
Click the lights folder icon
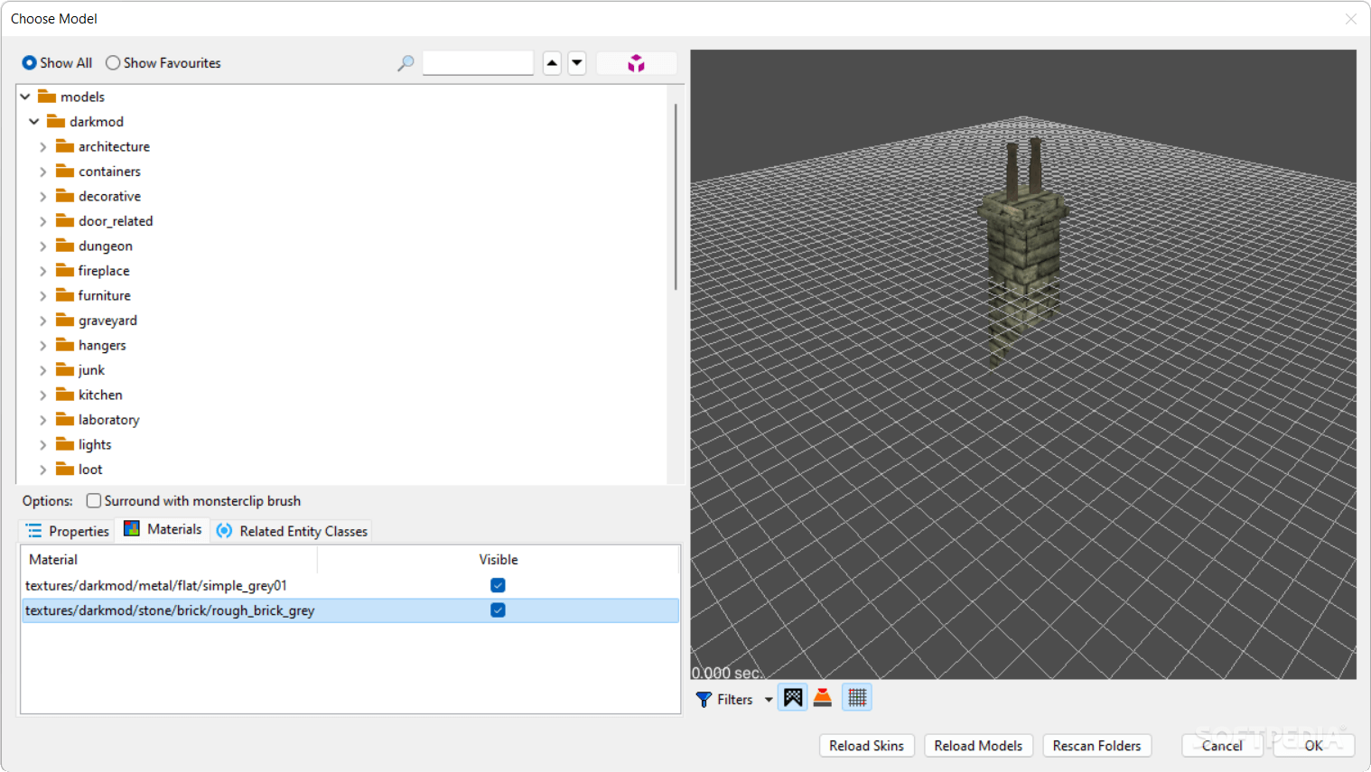click(64, 444)
